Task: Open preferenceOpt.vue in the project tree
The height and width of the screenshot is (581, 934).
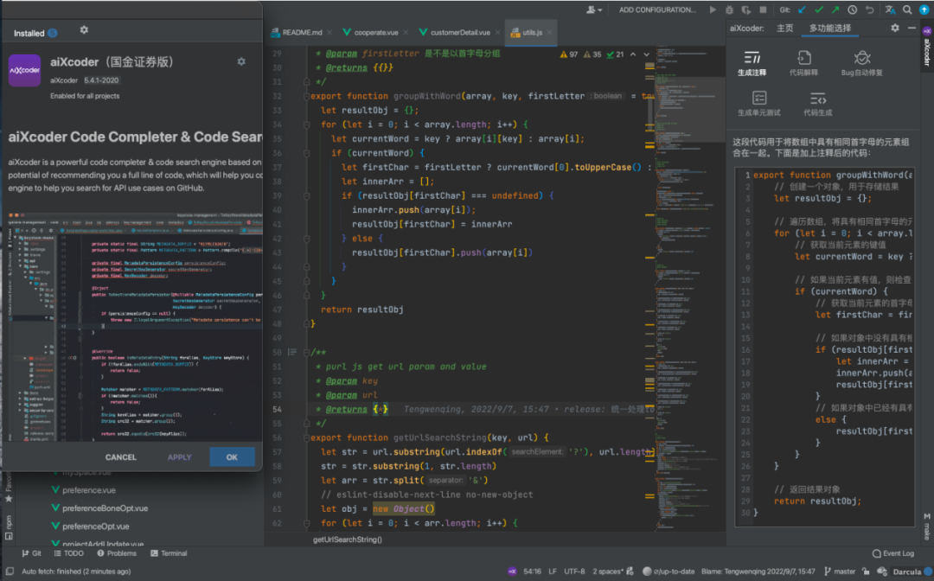Action: coord(90,527)
